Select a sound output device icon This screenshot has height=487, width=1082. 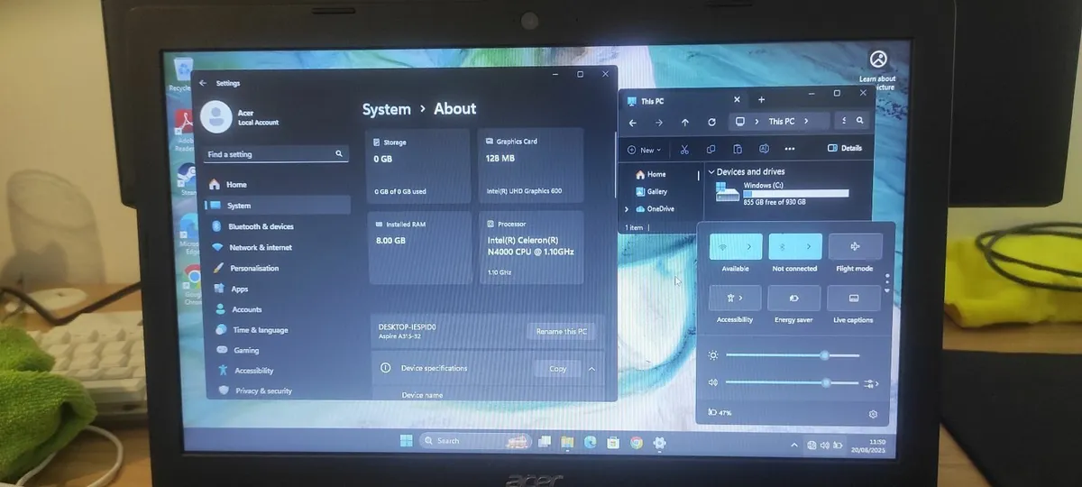tap(871, 383)
